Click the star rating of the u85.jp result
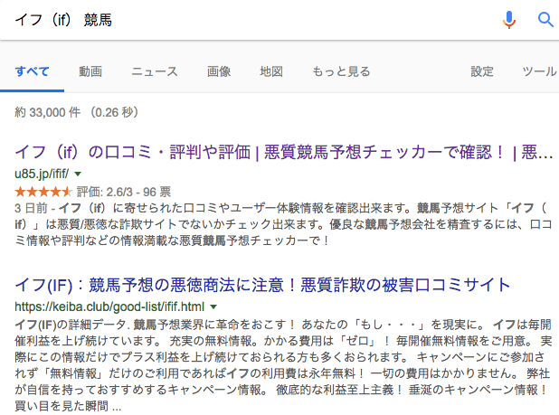Viewport: 559px width, 415px height. pyautogui.click(x=43, y=192)
